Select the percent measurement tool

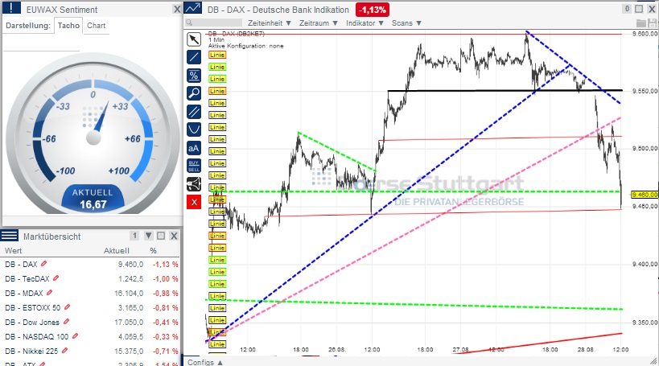pos(194,76)
